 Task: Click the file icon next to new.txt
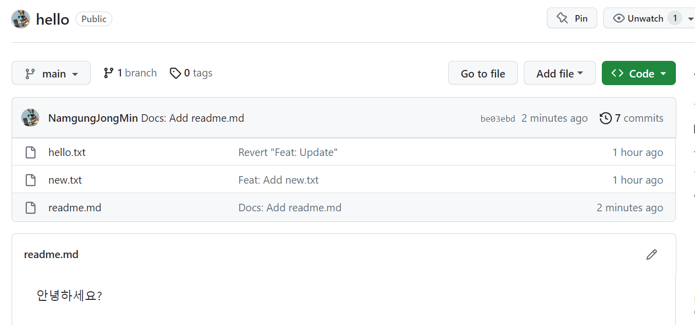pos(31,180)
